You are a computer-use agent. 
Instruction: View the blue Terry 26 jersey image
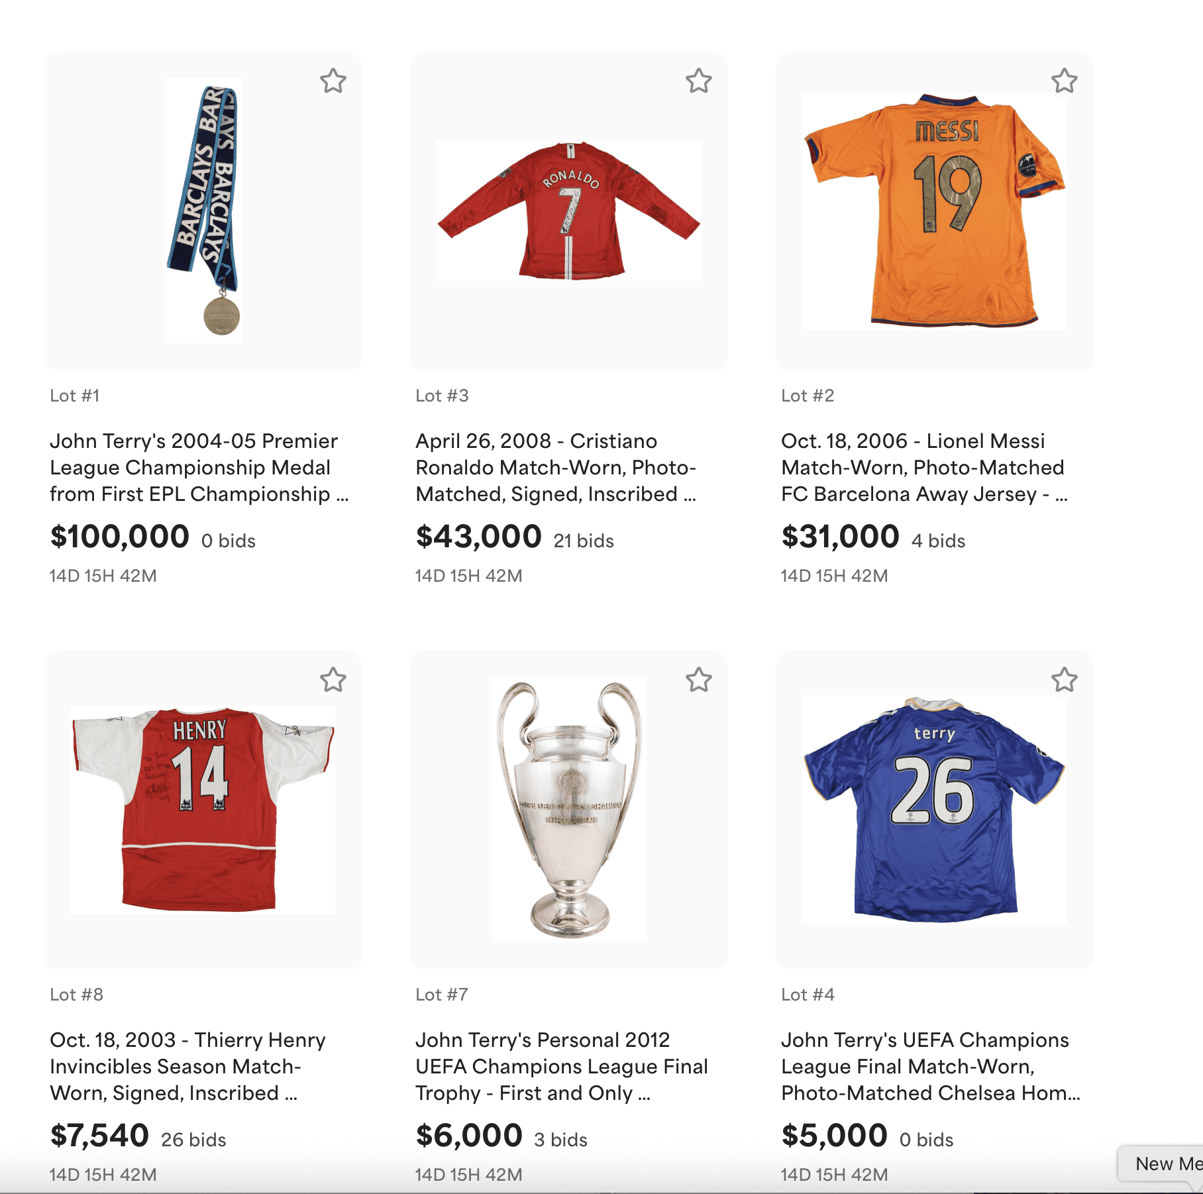[934, 810]
